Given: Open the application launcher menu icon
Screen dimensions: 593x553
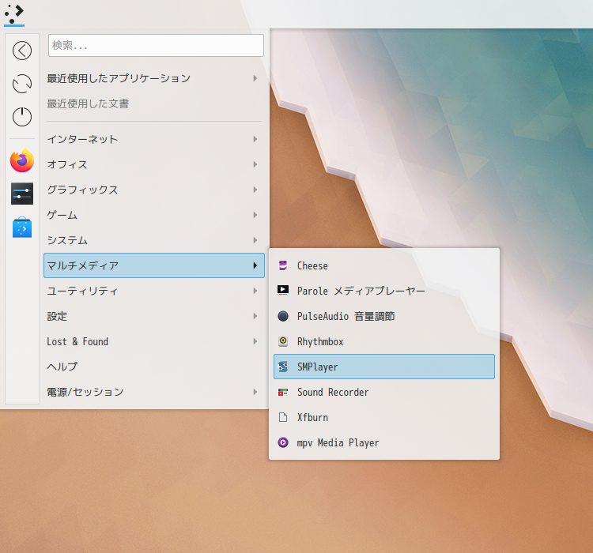Looking at the screenshot, I should pyautogui.click(x=14, y=14).
